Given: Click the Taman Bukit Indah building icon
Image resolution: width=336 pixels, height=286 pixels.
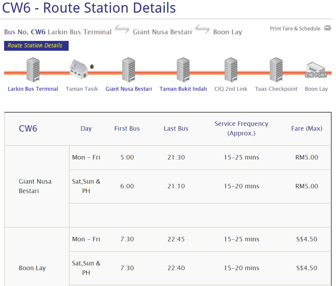Looking at the screenshot, I should pos(183,70).
